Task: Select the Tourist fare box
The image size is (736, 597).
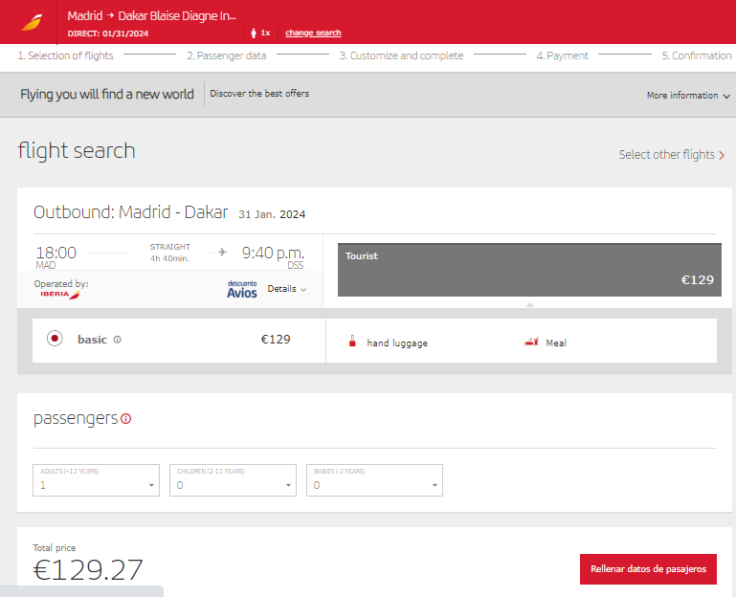Action: [x=529, y=270]
